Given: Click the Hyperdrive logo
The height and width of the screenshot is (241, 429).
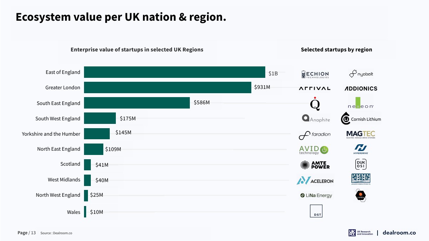Looking at the screenshot, I should point(361,149).
